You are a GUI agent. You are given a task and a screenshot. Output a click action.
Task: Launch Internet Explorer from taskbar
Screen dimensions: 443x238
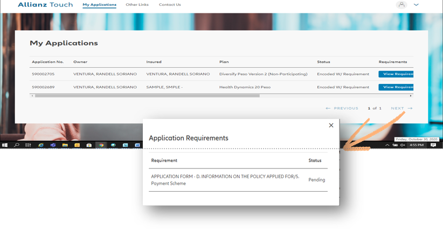pos(41,145)
